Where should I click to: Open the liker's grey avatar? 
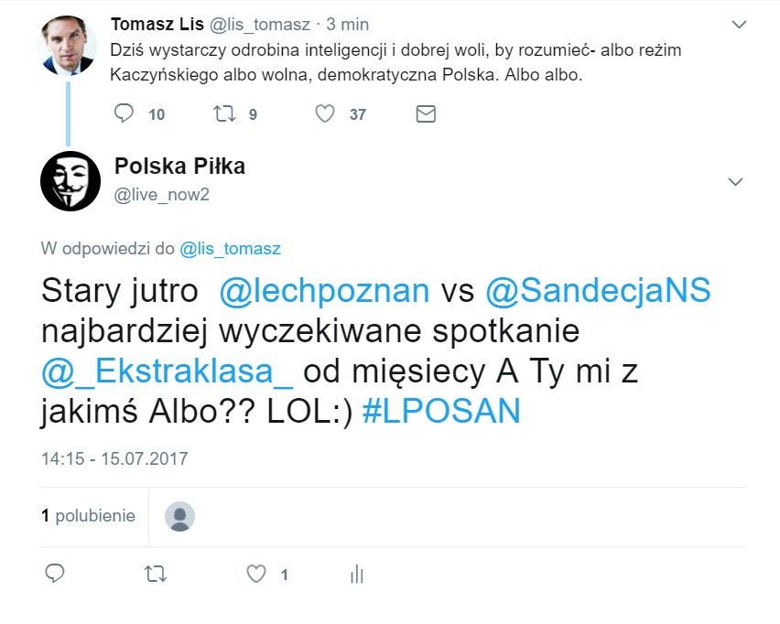(x=179, y=517)
